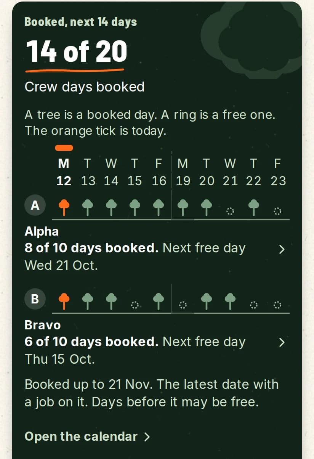Click the orange today tick marker
Image resolution: width=314 pixels, height=459 pixels.
click(x=64, y=148)
